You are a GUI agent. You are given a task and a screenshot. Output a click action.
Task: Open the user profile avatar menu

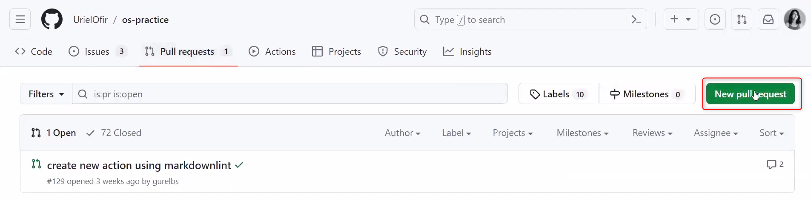click(x=794, y=20)
